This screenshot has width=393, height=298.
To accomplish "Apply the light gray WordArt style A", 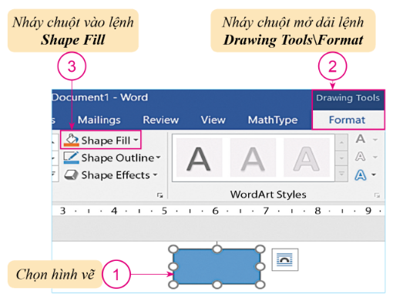I will [x=253, y=157].
